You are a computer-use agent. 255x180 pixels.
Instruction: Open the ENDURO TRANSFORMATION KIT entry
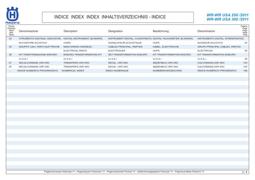coord(82,54)
